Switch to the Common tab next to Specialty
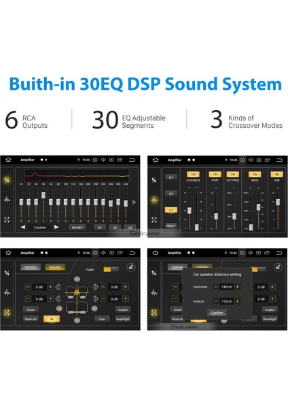Screen dimensions: 288x408 click(x=31, y=267)
